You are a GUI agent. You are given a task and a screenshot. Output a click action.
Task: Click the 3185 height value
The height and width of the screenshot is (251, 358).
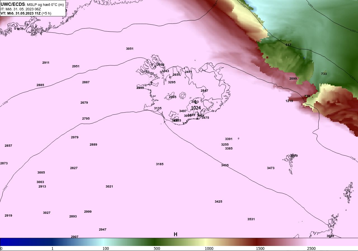coord(160,164)
